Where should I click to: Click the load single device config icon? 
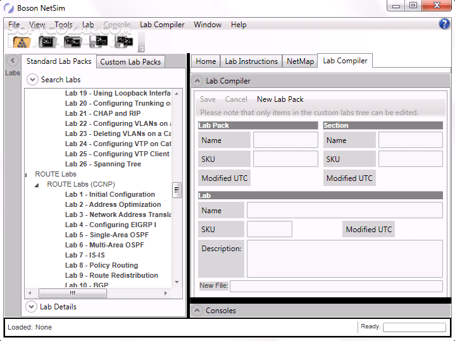coord(47,42)
